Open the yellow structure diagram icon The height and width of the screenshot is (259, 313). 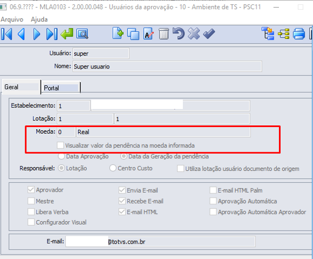(284, 34)
